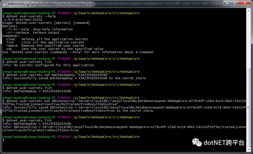Click the 'remove Removes the specified user secret' line
Viewport: 253px width, 154px height.
pyautogui.click(x=45, y=46)
